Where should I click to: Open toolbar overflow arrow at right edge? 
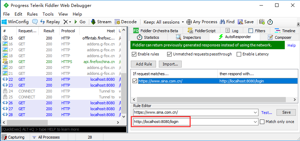298,24
